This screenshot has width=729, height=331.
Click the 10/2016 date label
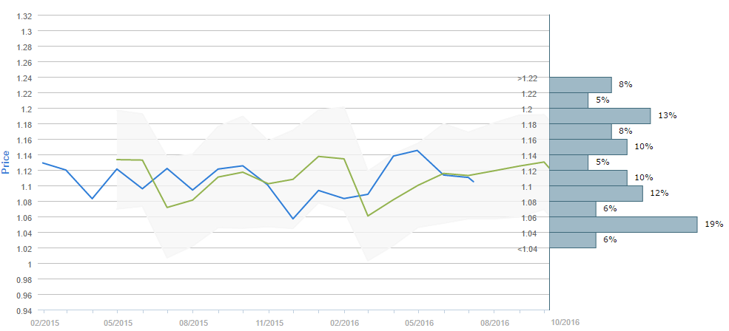[x=565, y=323]
